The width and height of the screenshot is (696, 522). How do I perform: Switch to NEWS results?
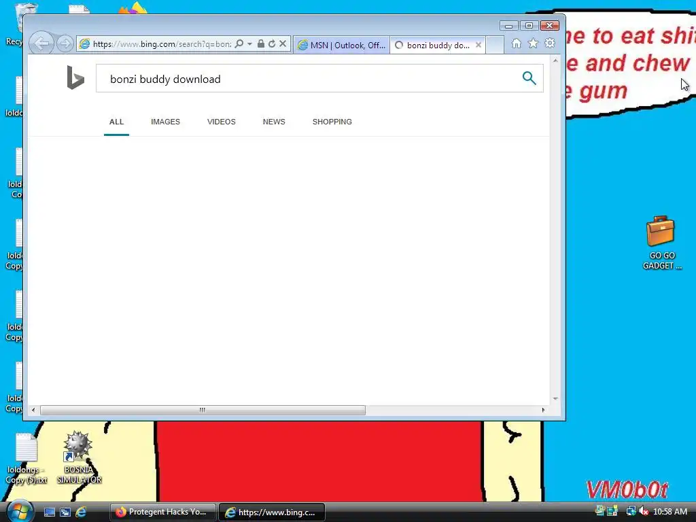pyautogui.click(x=274, y=122)
